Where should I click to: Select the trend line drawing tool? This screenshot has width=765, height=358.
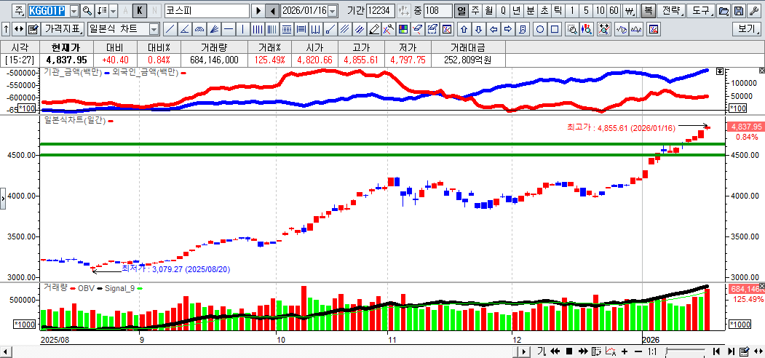click(170, 29)
